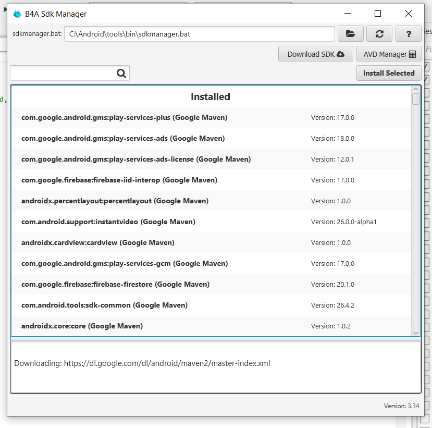Click the B4A flame logo icon
Screen dimensions: 432x428
pyautogui.click(x=17, y=14)
